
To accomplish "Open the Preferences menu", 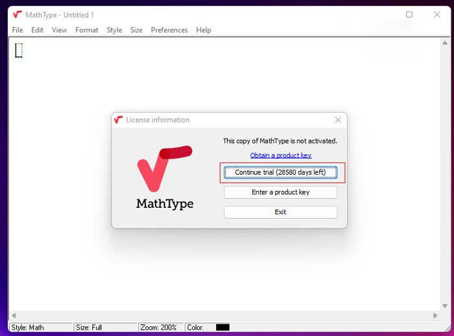I will [x=169, y=30].
